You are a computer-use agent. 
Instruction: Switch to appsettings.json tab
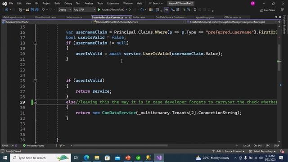(205, 17)
